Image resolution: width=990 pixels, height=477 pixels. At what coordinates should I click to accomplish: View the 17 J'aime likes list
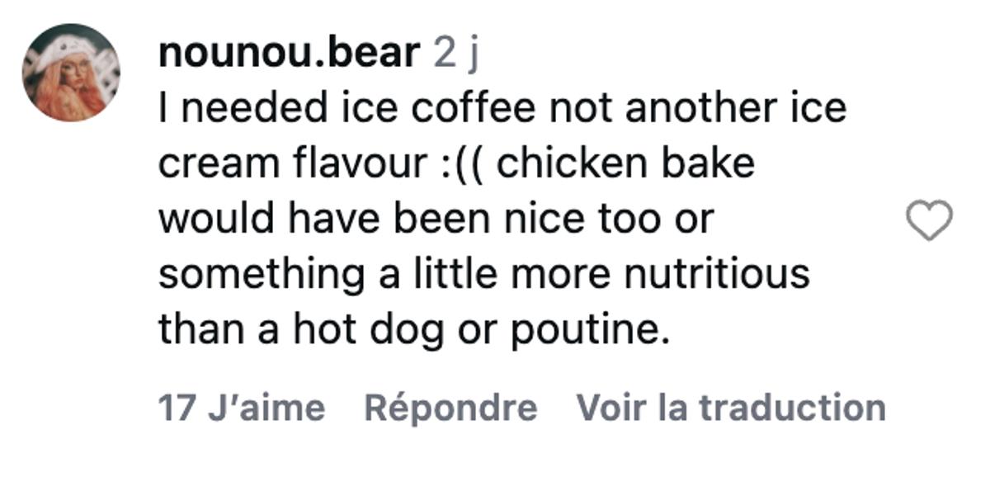[x=241, y=408]
